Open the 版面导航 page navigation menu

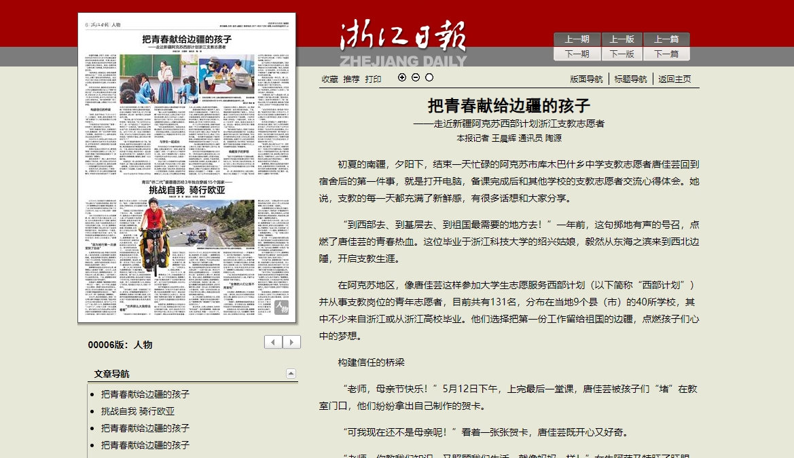586,79
